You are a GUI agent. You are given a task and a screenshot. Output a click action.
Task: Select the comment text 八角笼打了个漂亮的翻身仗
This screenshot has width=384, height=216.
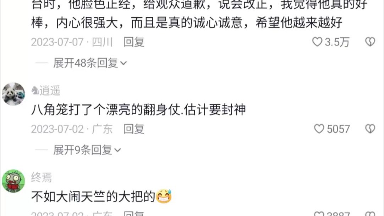tap(106, 109)
